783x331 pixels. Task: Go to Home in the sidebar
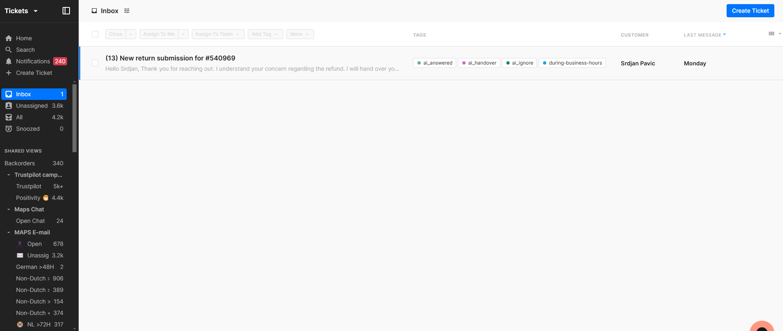(x=34, y=38)
